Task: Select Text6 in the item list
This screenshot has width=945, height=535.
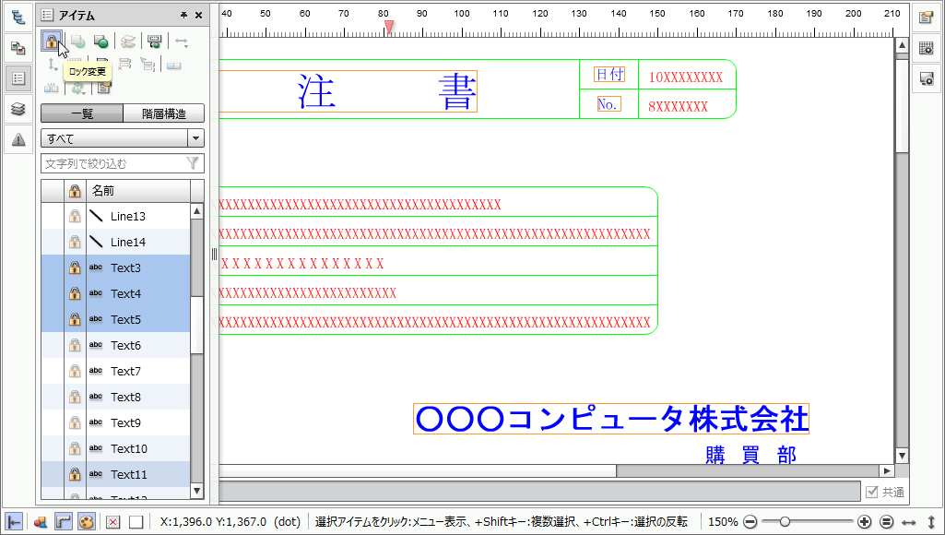Action: click(125, 346)
